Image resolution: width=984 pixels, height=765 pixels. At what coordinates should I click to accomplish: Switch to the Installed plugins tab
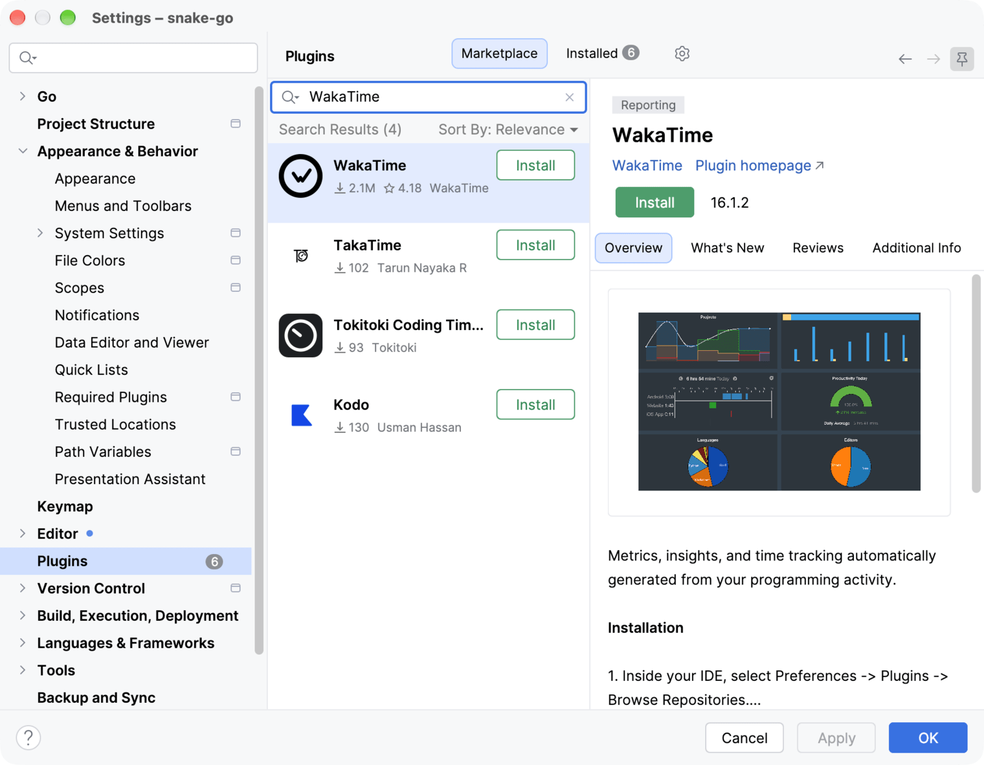pyautogui.click(x=602, y=54)
